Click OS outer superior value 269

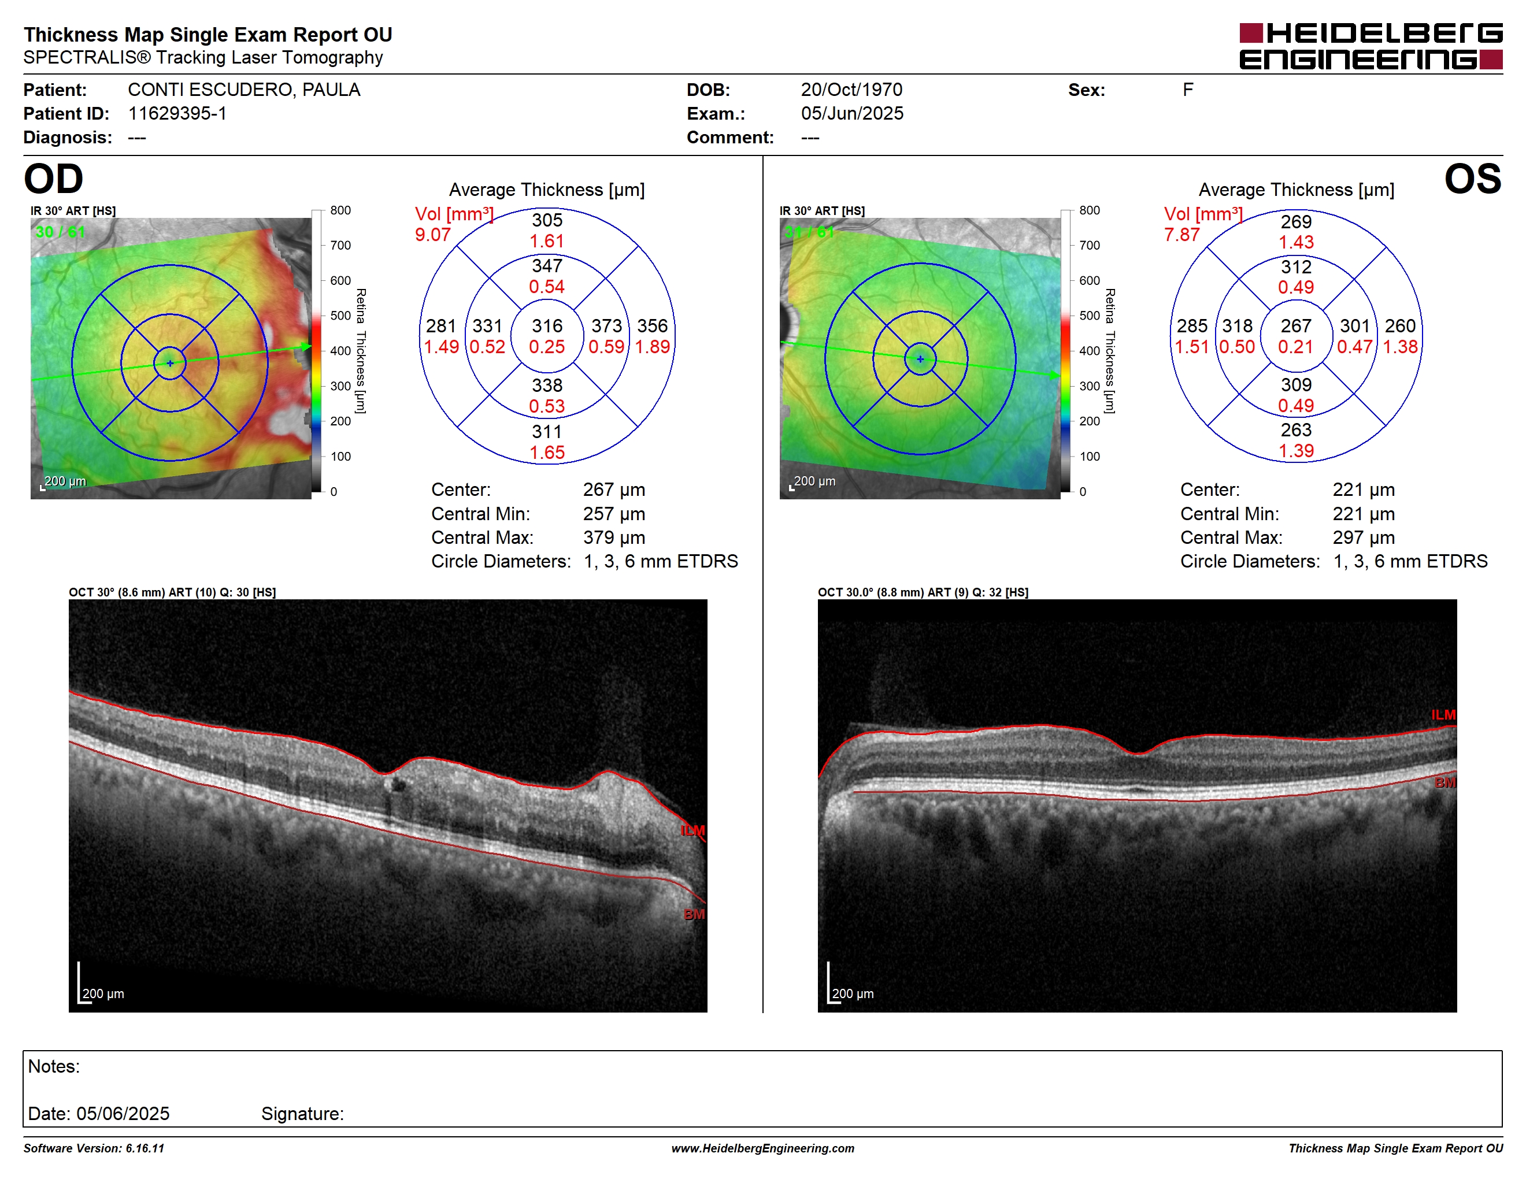[x=1296, y=222]
